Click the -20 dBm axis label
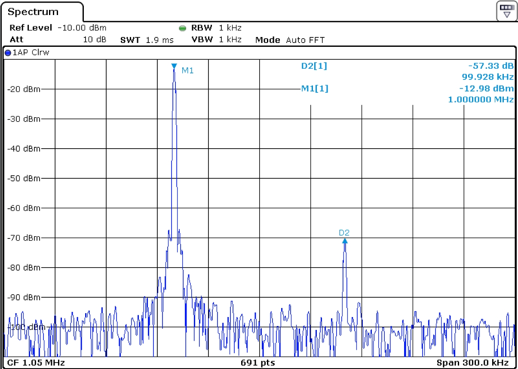The image size is (518, 369). (24, 89)
